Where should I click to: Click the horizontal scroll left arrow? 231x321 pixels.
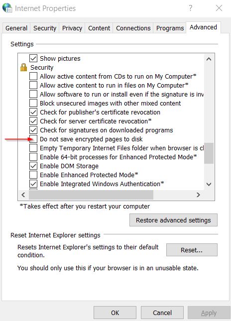tap(23, 195)
